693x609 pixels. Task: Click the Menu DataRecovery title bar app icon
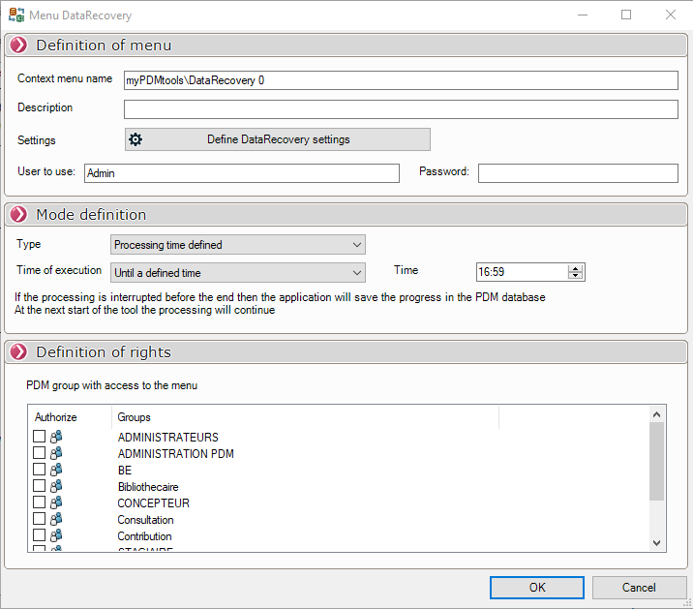(15, 15)
